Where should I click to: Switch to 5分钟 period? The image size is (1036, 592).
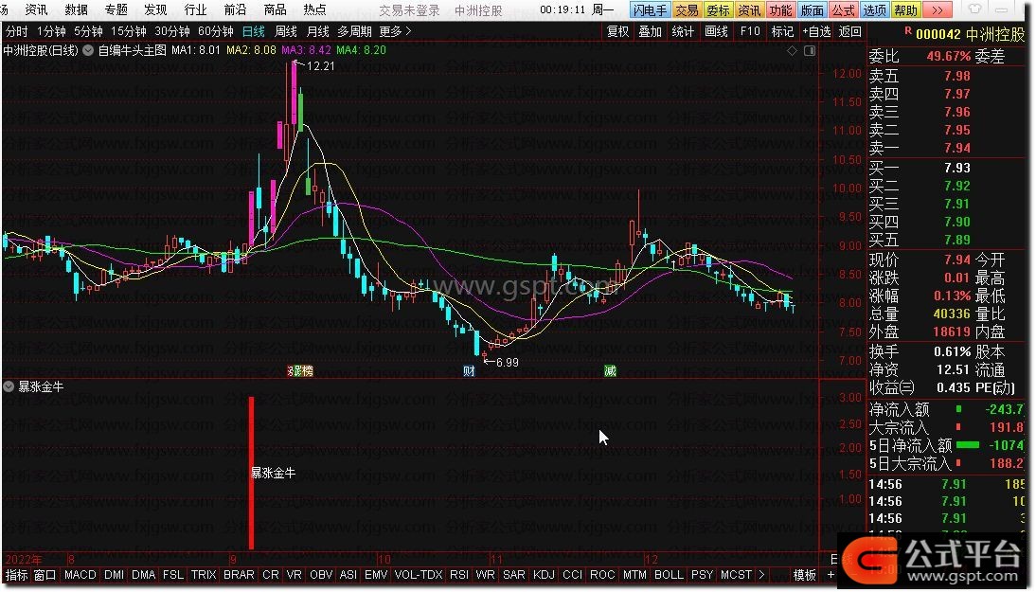pyautogui.click(x=88, y=31)
